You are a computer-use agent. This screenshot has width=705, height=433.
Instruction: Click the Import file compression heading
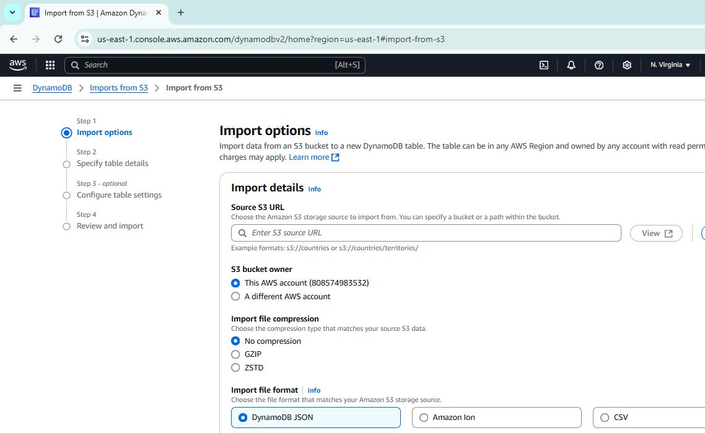pyautogui.click(x=274, y=319)
